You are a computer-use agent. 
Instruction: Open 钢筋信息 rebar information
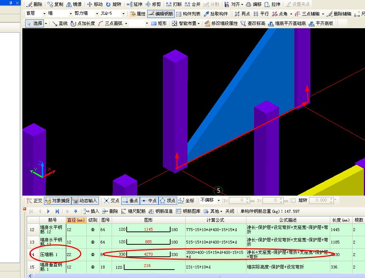(x=161, y=211)
